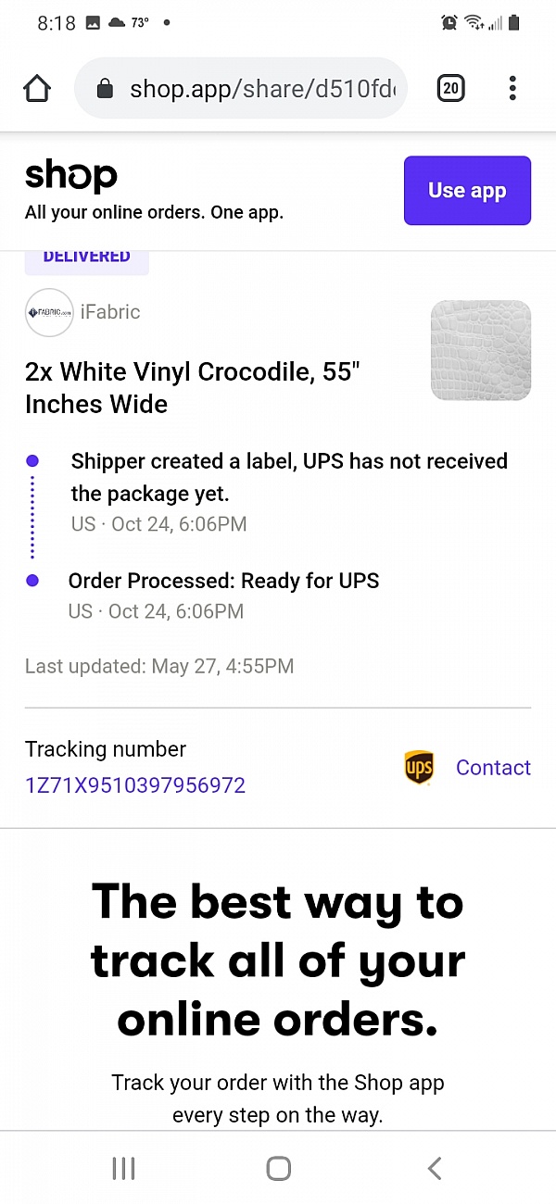Image resolution: width=556 pixels, height=1204 pixels.
Task: Tap the Order Processed timeline dot
Action: 34,580
